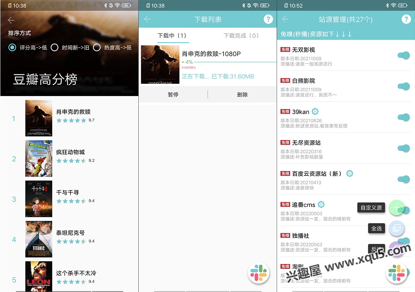Viewport: 415px width, 292px height.
Task: Tap the muted bell icon above 下载列表
Action: (x=249, y=6)
